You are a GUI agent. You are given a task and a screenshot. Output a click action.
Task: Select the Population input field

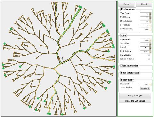144,40
